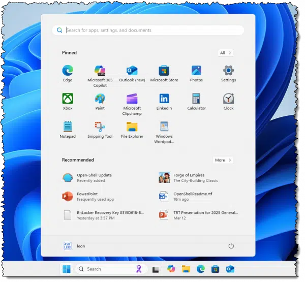This screenshot has height=282, width=305.
Task: Launch Microsoft Clipchamp
Action: pyautogui.click(x=132, y=105)
